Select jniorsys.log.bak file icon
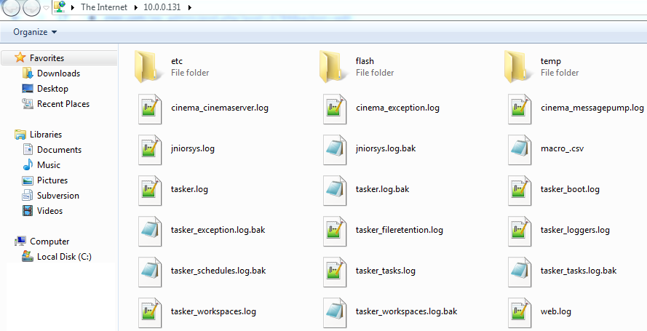 pyautogui.click(x=334, y=149)
